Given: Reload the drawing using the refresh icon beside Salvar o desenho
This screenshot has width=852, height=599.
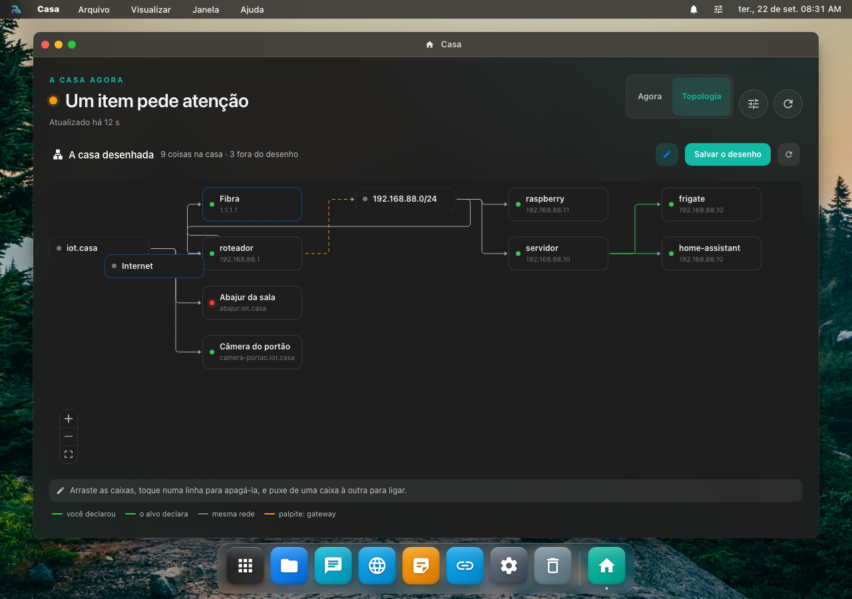Looking at the screenshot, I should click(789, 154).
